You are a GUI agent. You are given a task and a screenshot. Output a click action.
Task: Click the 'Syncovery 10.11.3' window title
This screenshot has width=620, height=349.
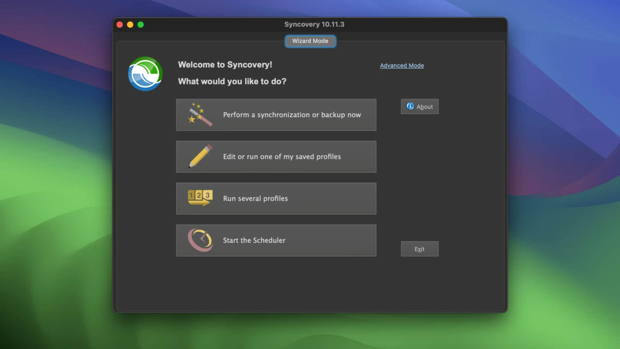click(x=314, y=24)
